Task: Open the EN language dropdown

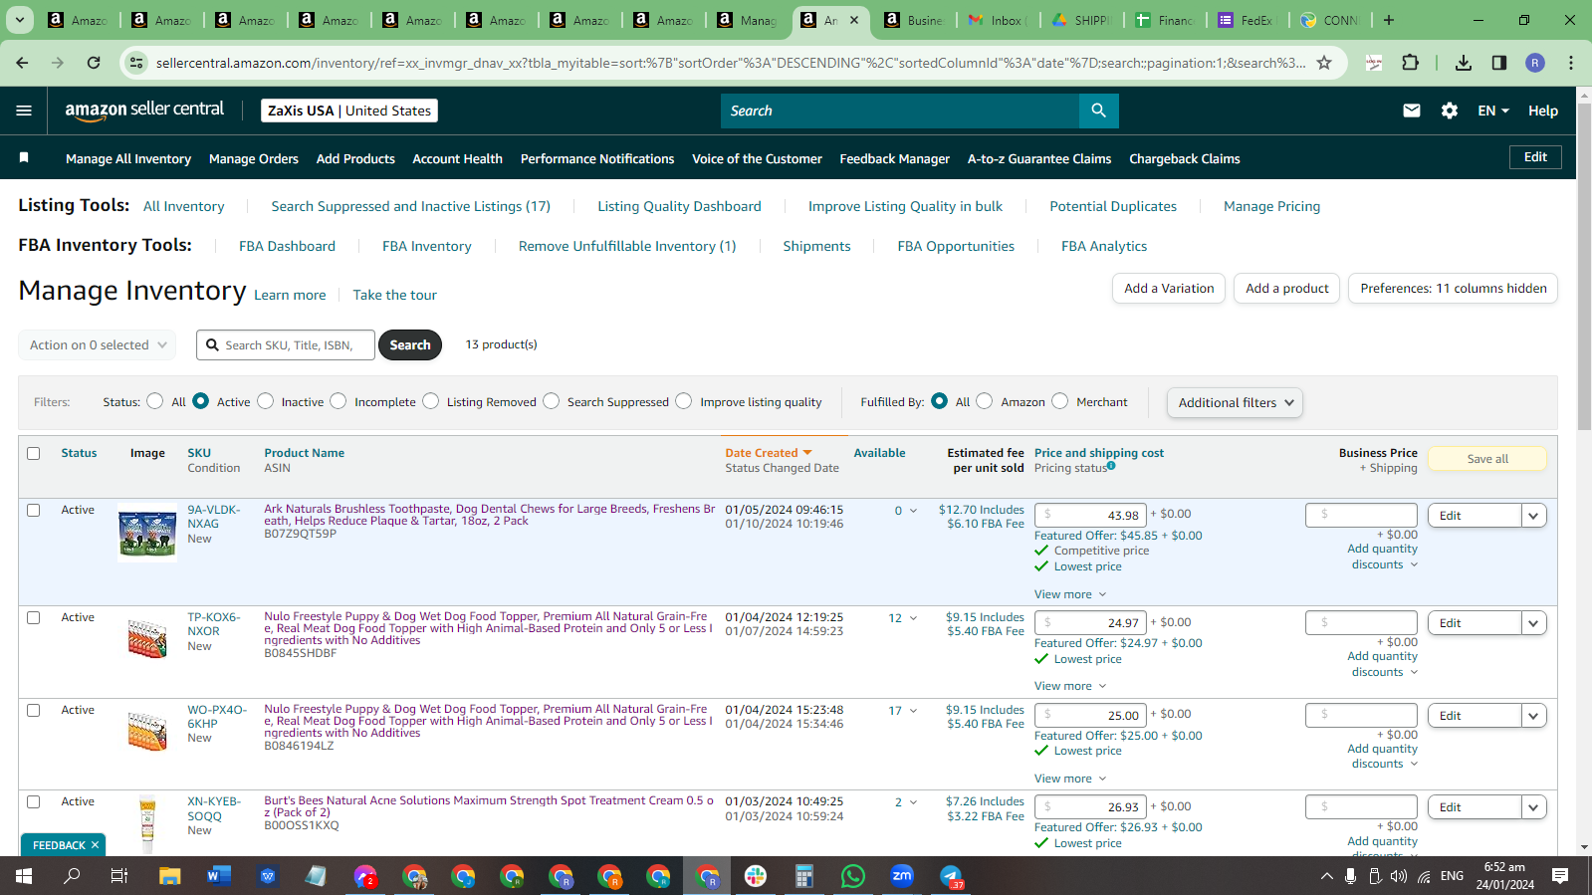Action: click(1493, 111)
